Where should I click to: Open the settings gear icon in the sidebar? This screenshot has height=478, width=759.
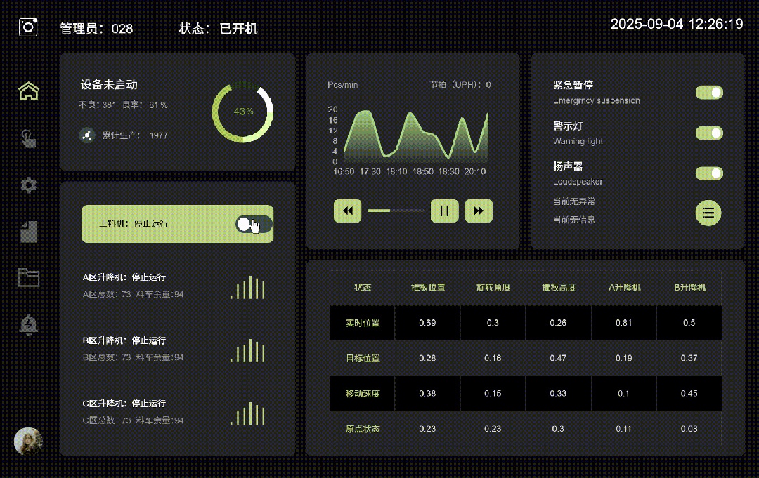coord(28,185)
